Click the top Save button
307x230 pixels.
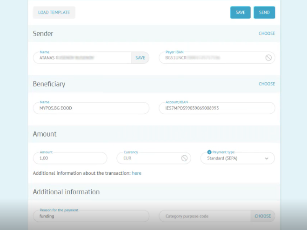click(240, 13)
